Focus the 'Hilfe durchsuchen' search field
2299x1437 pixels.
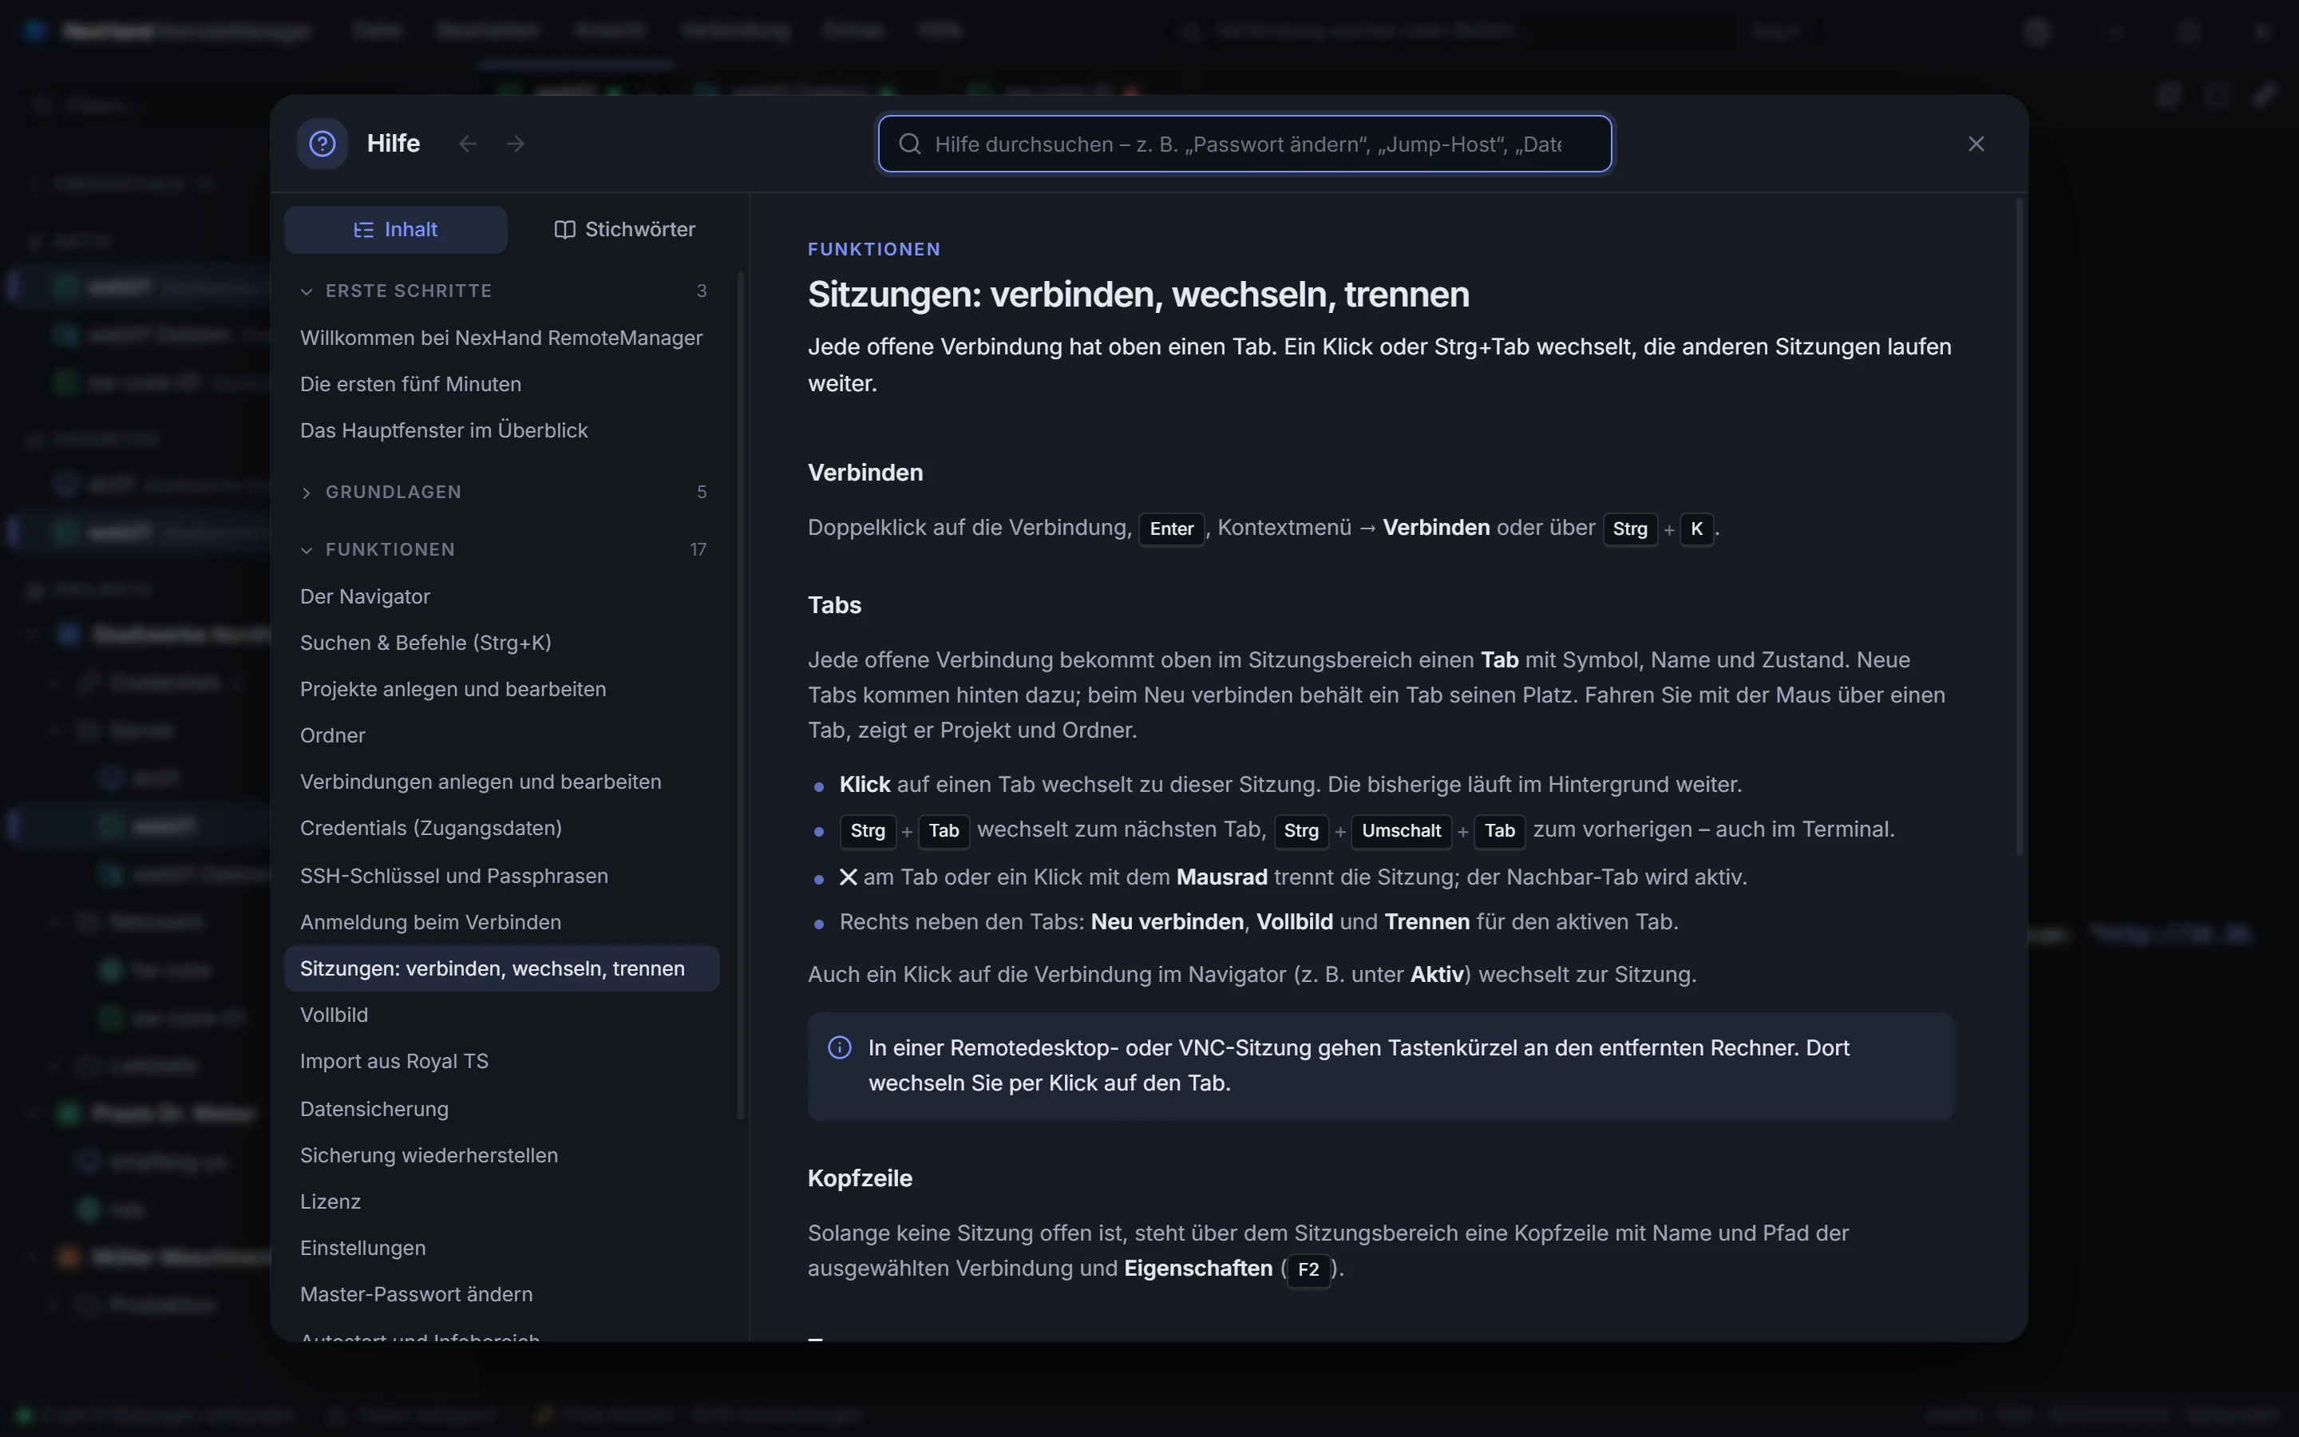[1244, 144]
